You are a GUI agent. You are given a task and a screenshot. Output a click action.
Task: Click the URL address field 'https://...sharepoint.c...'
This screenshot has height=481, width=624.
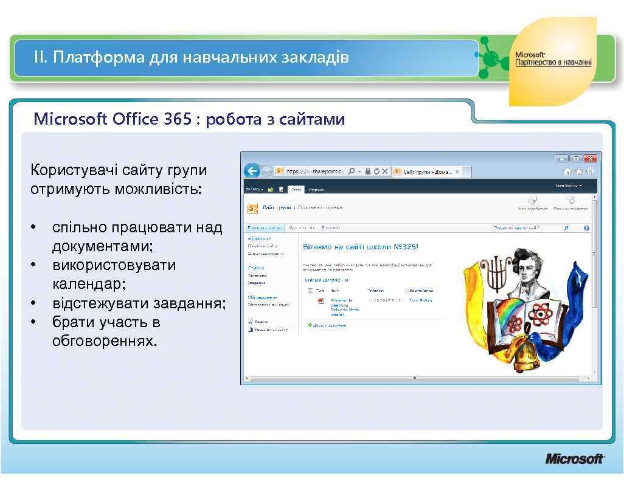315,171
